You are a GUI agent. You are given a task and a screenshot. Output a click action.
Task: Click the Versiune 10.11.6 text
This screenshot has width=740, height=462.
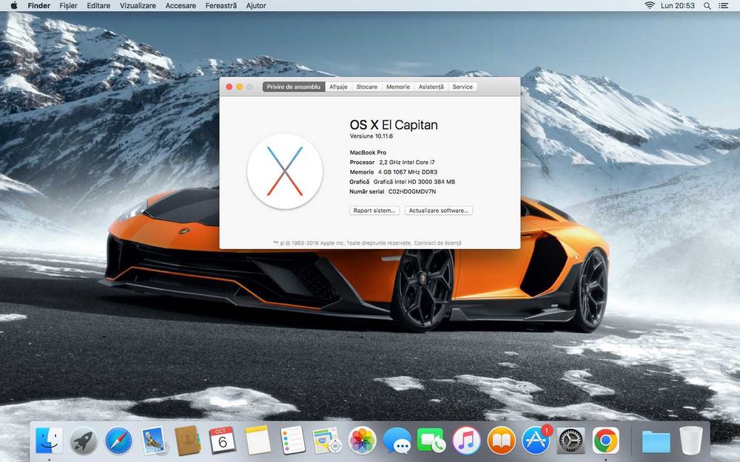tap(371, 136)
